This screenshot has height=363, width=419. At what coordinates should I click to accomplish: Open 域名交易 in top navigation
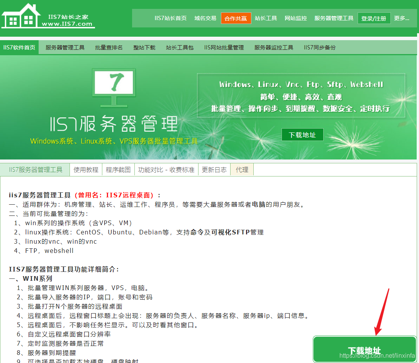(205, 18)
